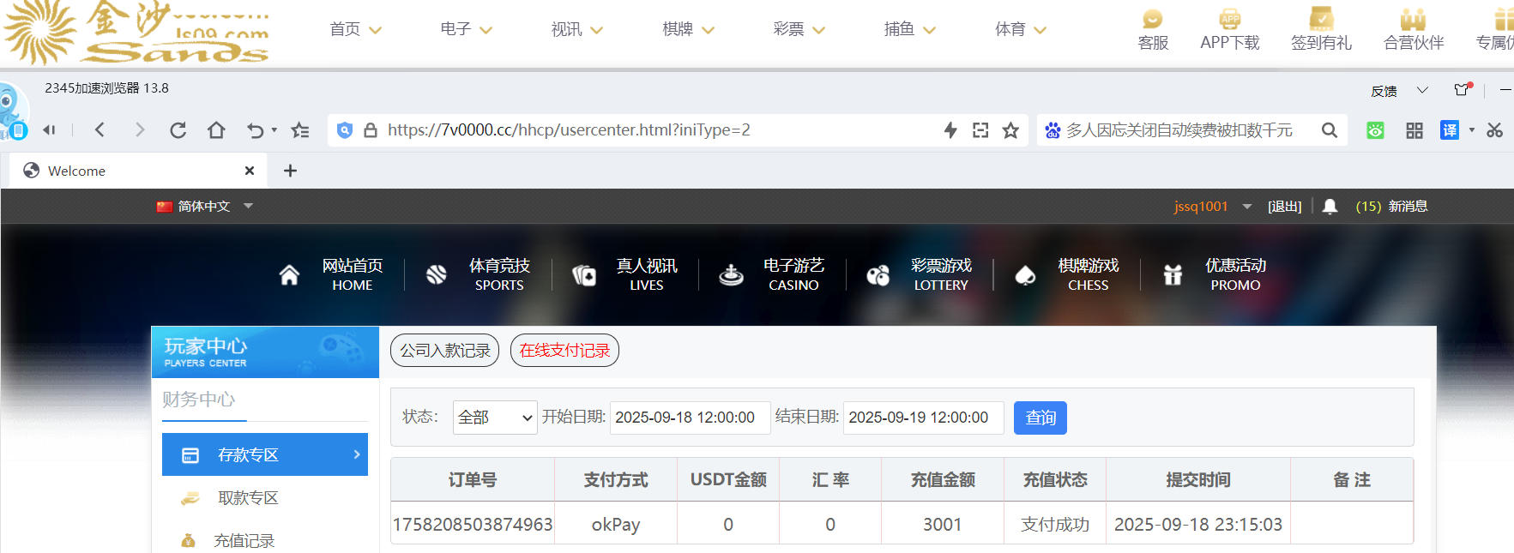Select the 在线支付记录 tab
The image size is (1514, 553).
coord(564,351)
